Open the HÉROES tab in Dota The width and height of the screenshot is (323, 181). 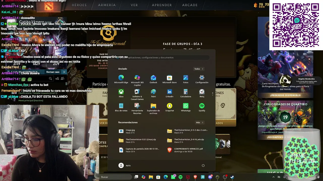point(79,5)
